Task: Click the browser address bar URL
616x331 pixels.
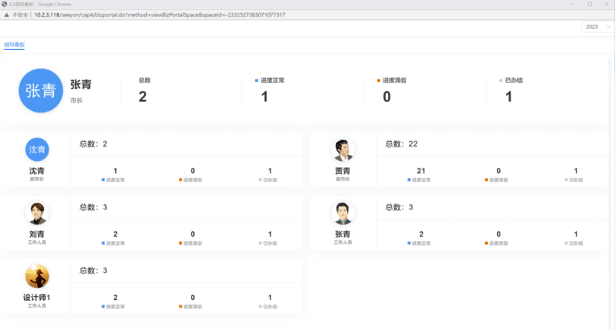Action: pyautogui.click(x=160, y=15)
